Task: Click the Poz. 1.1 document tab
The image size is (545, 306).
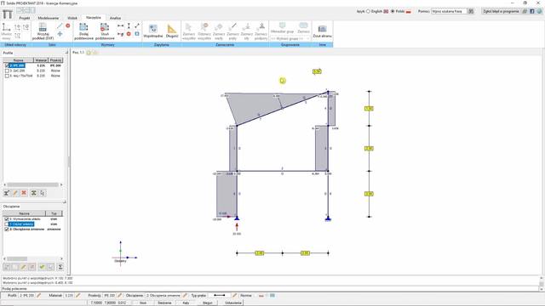Action: pyautogui.click(x=78, y=53)
